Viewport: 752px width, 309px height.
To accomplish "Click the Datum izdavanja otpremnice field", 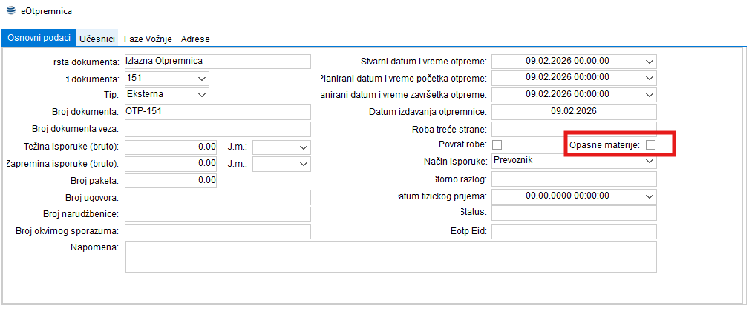I will (573, 112).
